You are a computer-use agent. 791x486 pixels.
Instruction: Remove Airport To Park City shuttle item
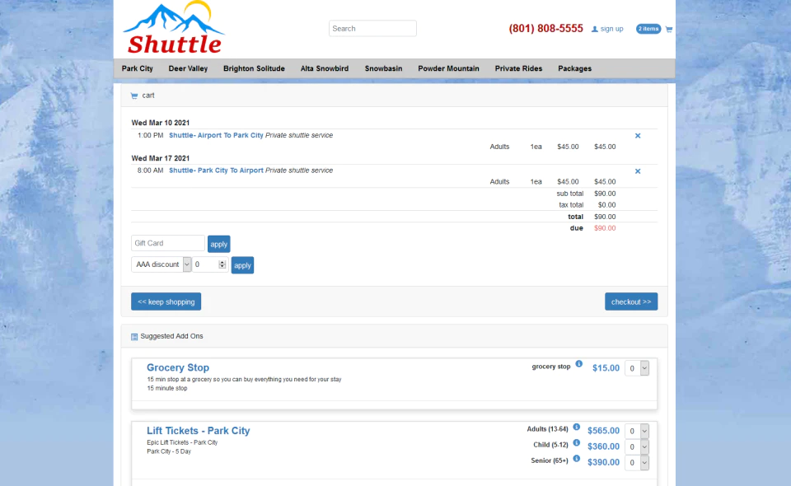pos(638,136)
